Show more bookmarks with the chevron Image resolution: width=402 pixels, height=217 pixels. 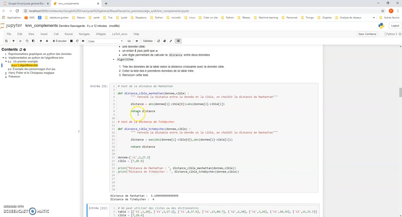[374, 18]
